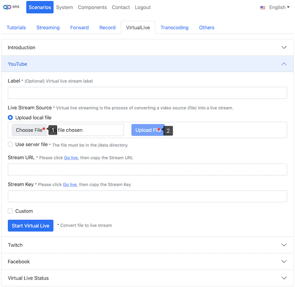Viewport: 295px width, 287px height.
Task: Click 'The file must be in the /data directory.' hint
Action: 90,145
